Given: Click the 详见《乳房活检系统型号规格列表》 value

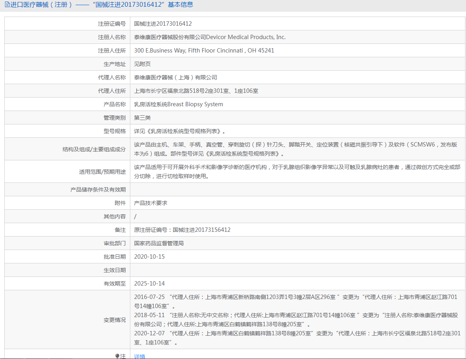Looking at the screenshot, I should click(180, 131).
